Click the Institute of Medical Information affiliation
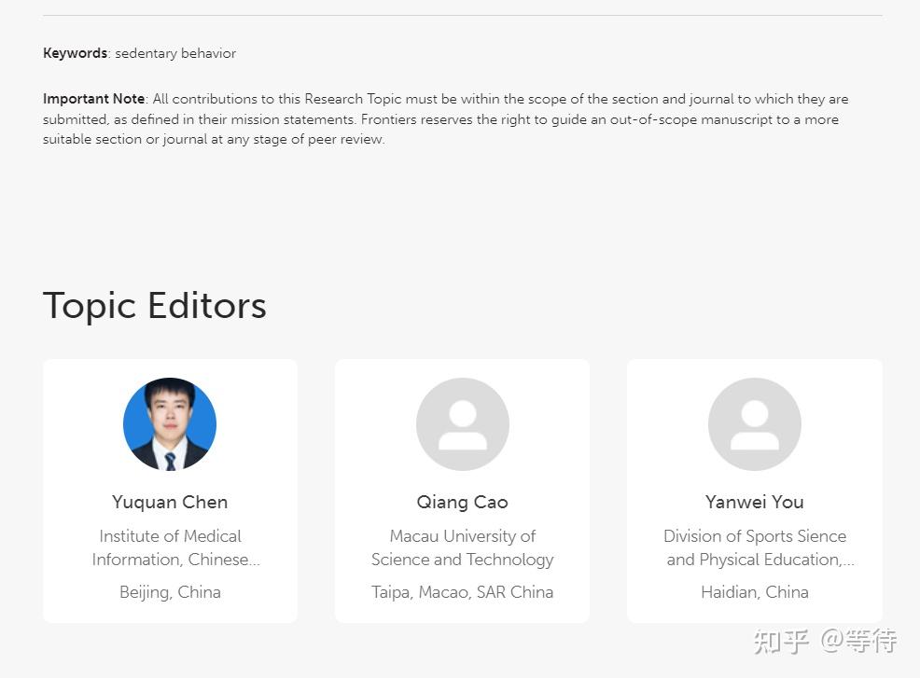Viewport: 920px width, 678px height. (170, 547)
